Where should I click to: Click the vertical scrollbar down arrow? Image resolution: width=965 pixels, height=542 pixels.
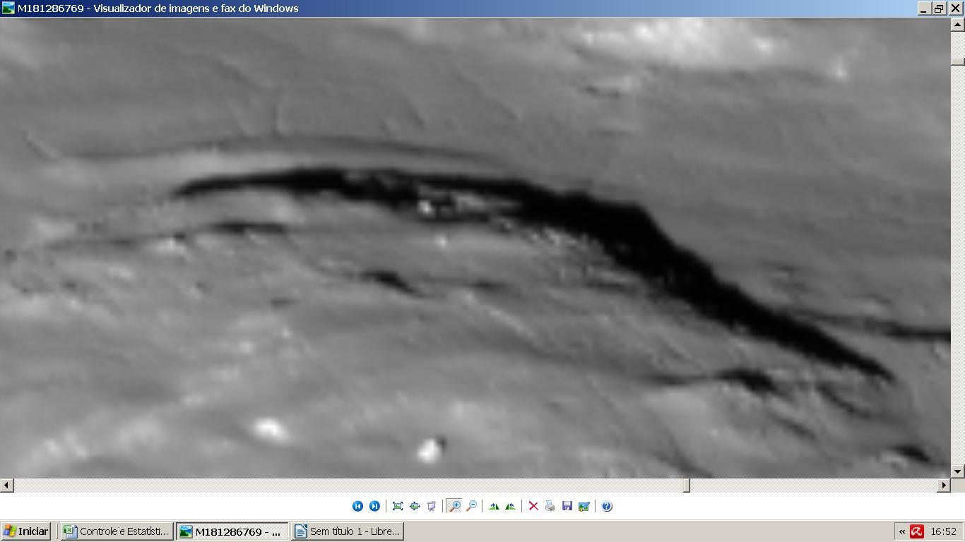coord(957,471)
